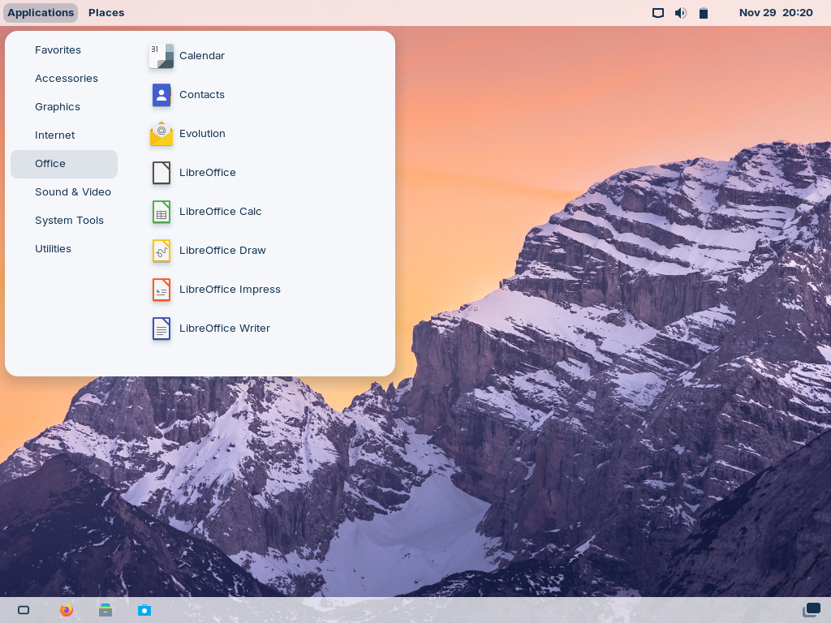Open LibreOffice Writer document editor
The height and width of the screenshot is (623, 831).
coord(225,329)
